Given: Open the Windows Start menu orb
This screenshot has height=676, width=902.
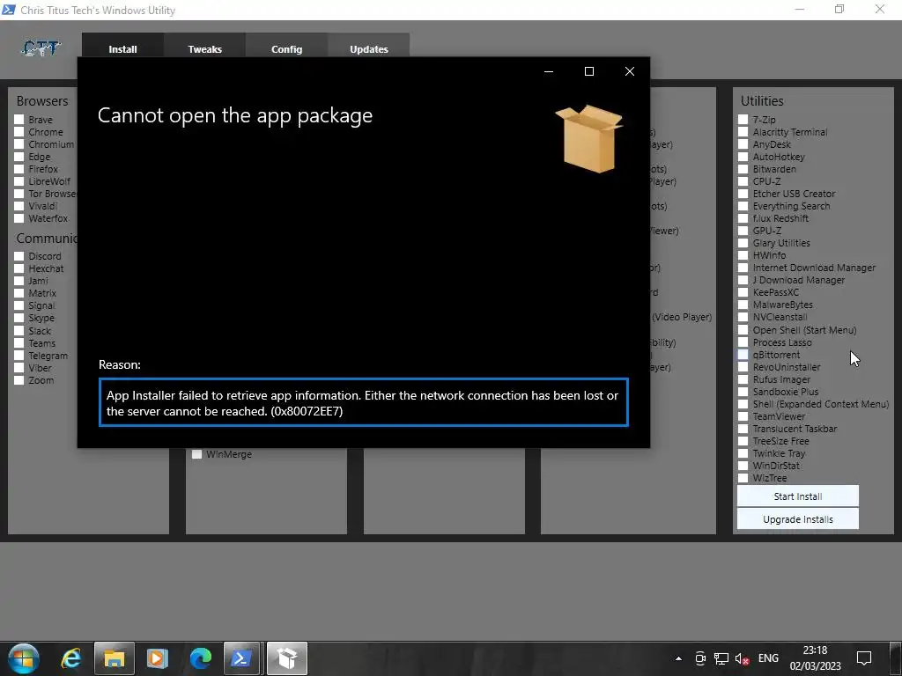Looking at the screenshot, I should 24,658.
